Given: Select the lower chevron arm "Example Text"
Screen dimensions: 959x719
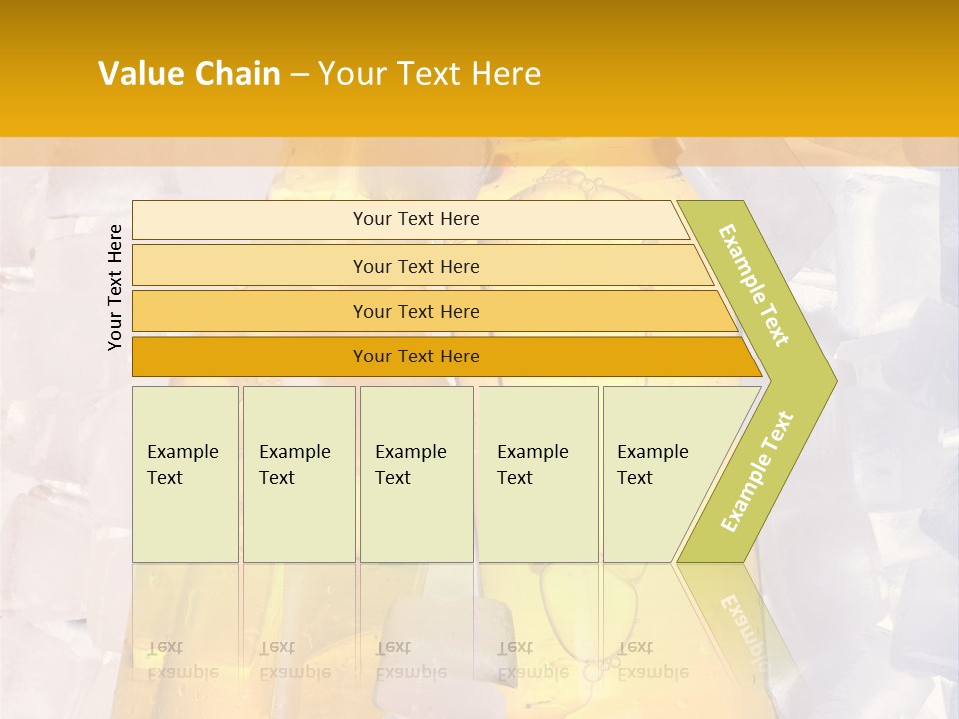Looking at the screenshot, I should click(x=758, y=471).
